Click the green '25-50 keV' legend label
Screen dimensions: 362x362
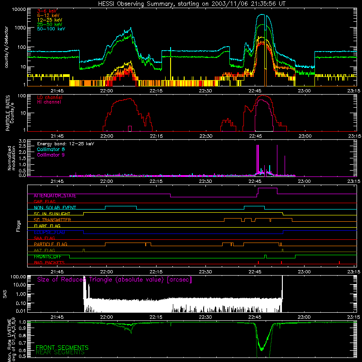50,24
